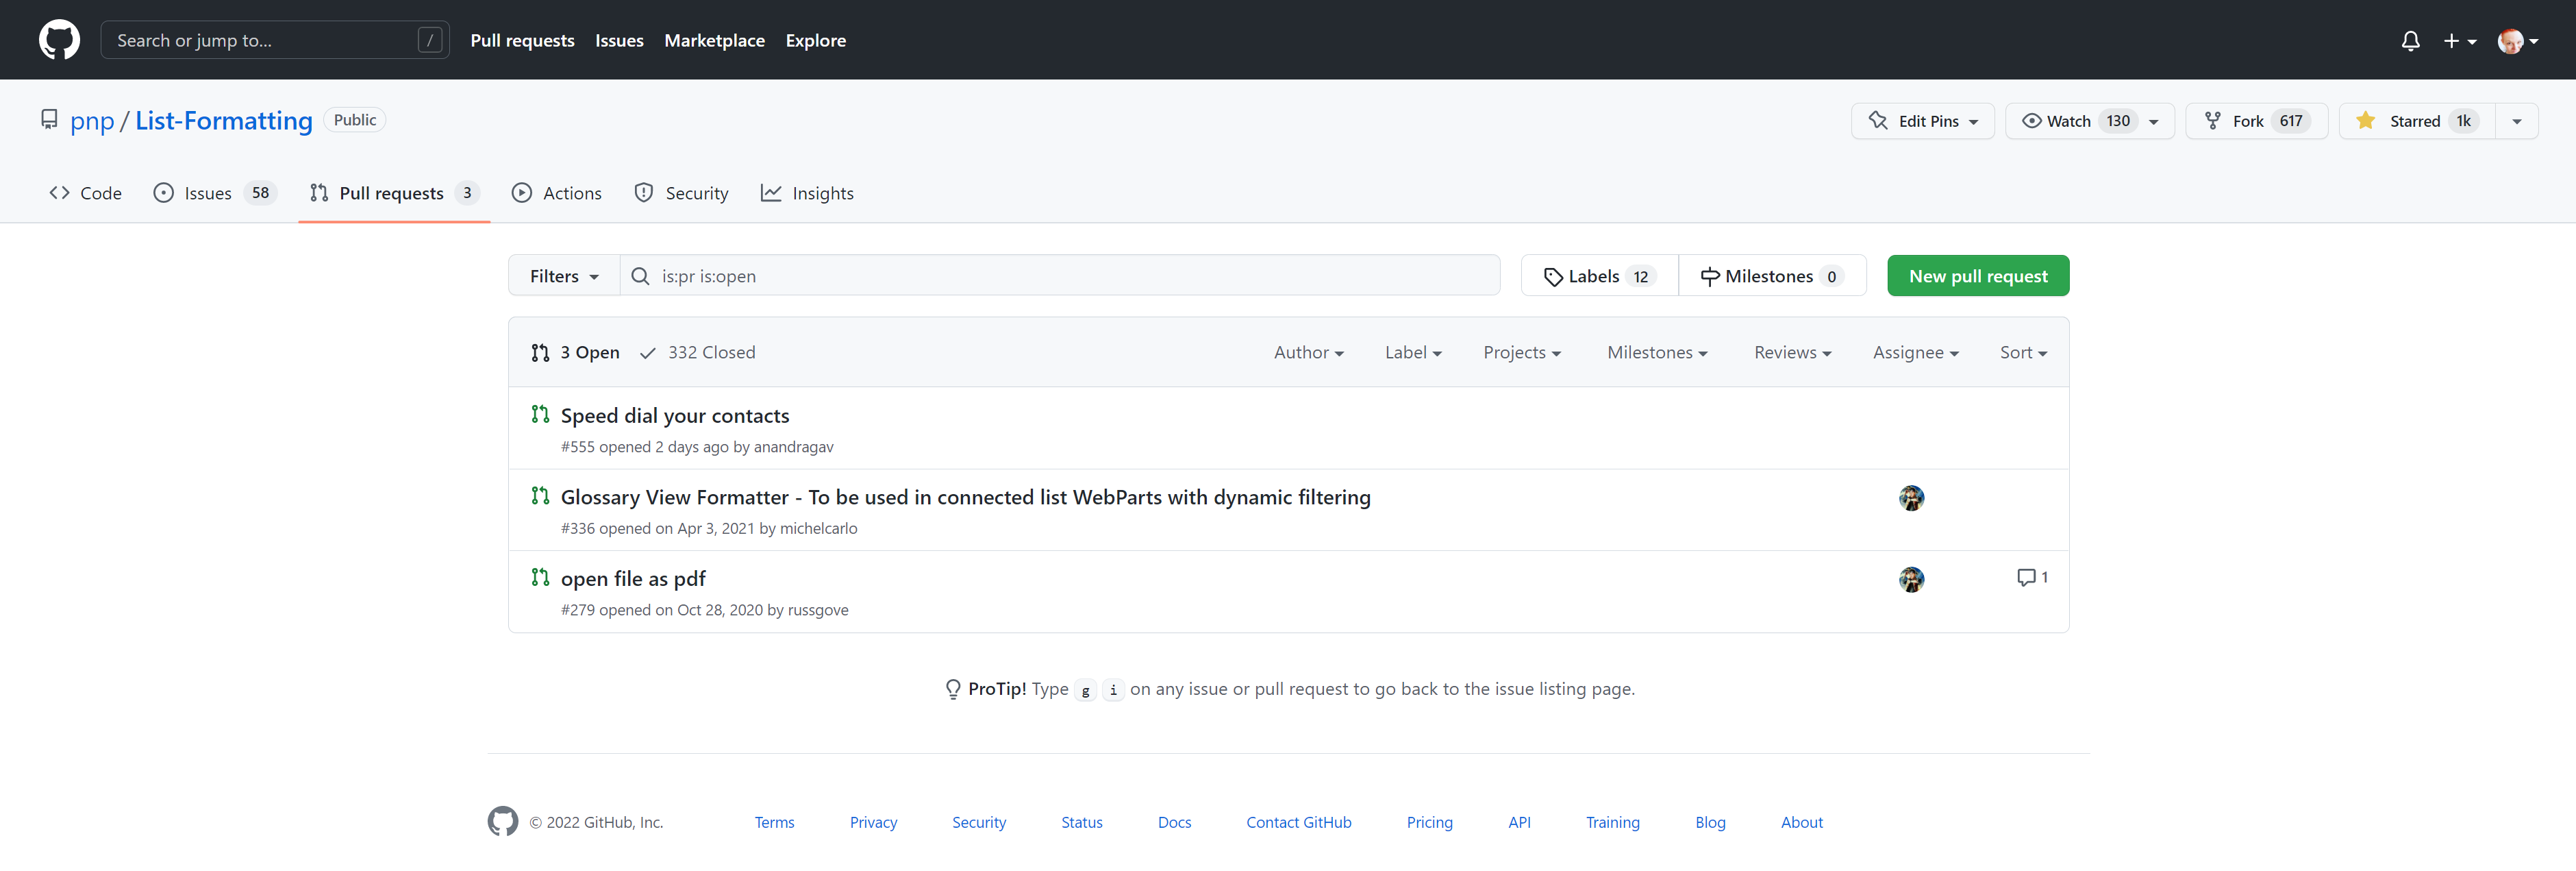Expand the Sort dropdown
This screenshot has height=871, width=2576.
[x=2022, y=353]
